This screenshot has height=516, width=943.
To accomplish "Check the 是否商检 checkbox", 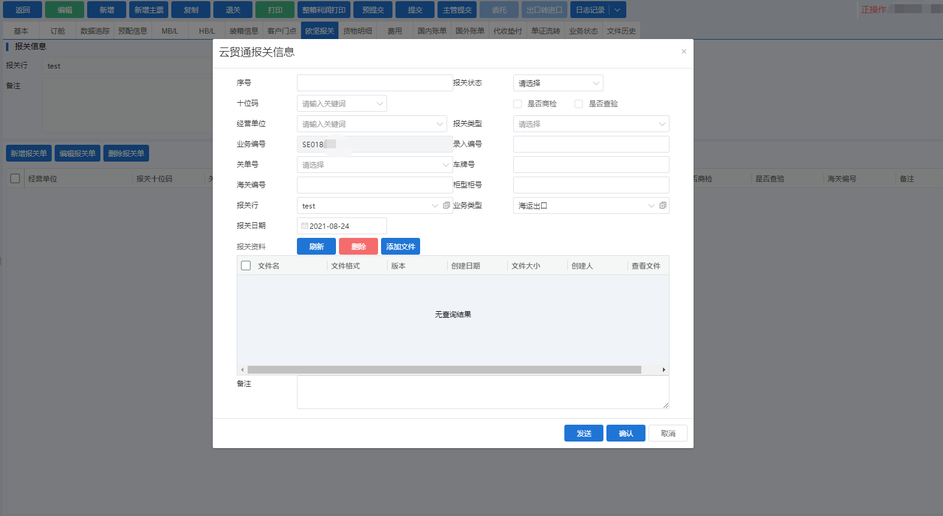I will pyautogui.click(x=517, y=104).
